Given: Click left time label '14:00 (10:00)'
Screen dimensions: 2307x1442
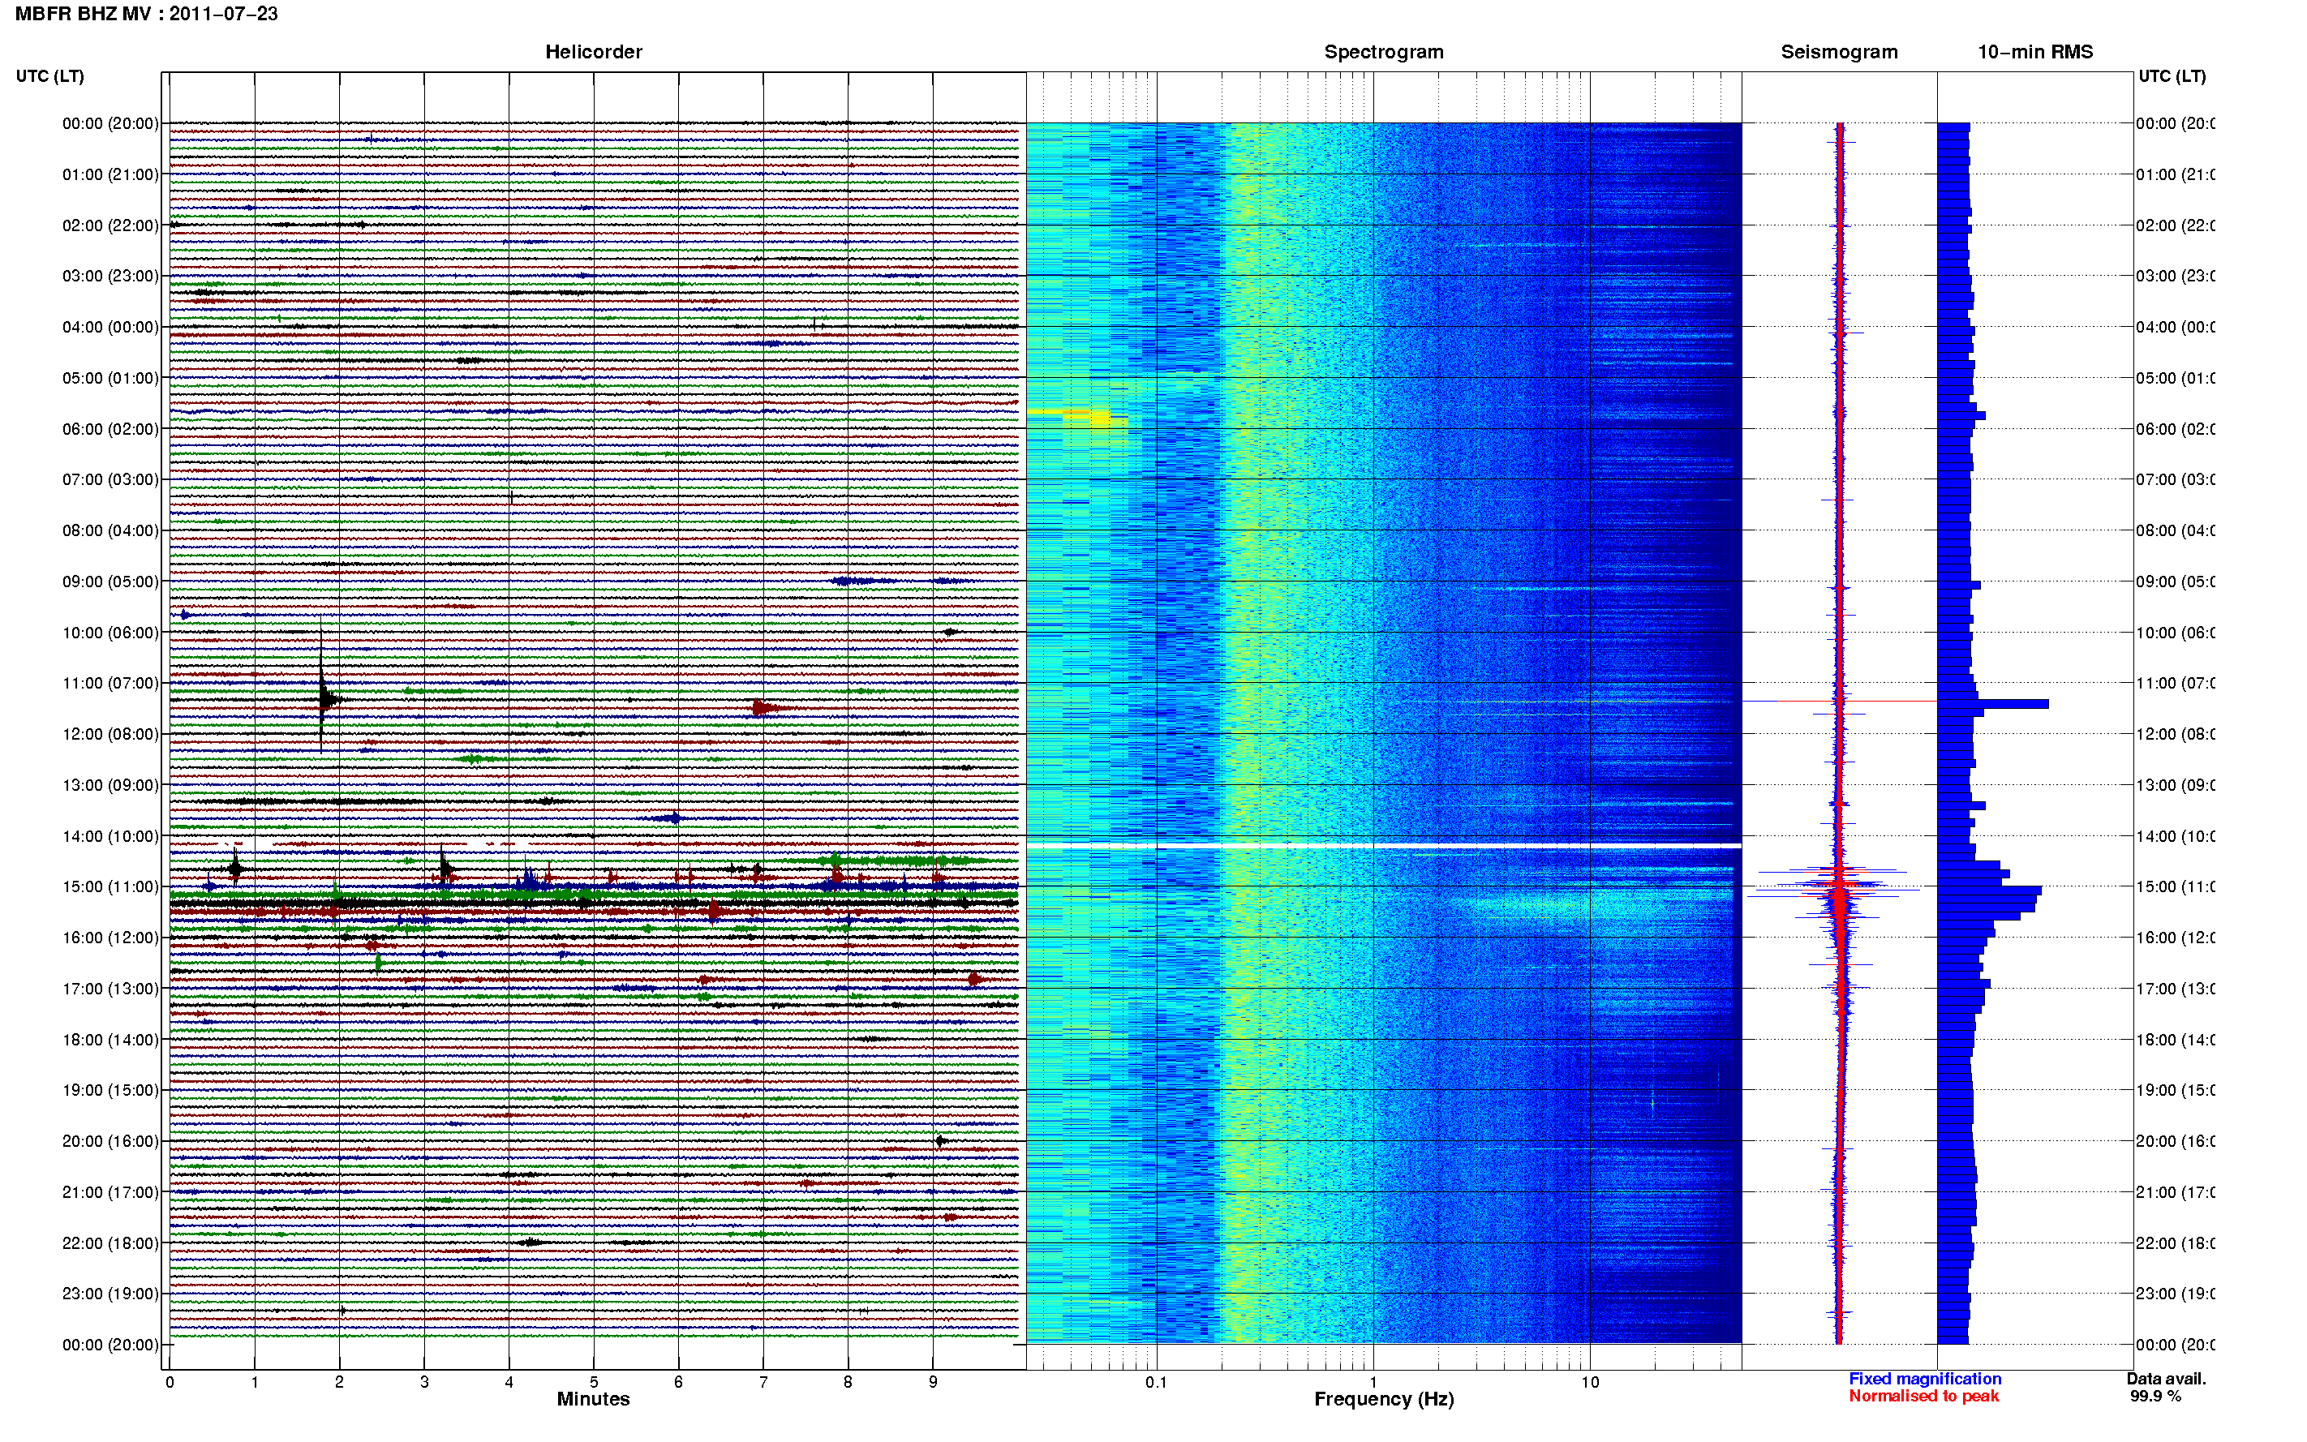Looking at the screenshot, I should pos(110,836).
